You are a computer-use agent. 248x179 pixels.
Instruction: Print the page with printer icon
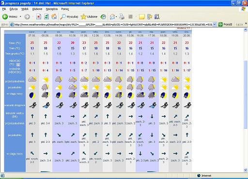(122, 16)
